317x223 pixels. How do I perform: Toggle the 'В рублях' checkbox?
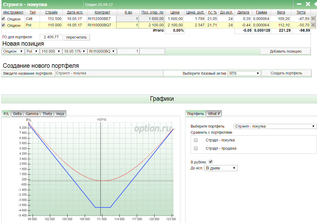(211, 162)
